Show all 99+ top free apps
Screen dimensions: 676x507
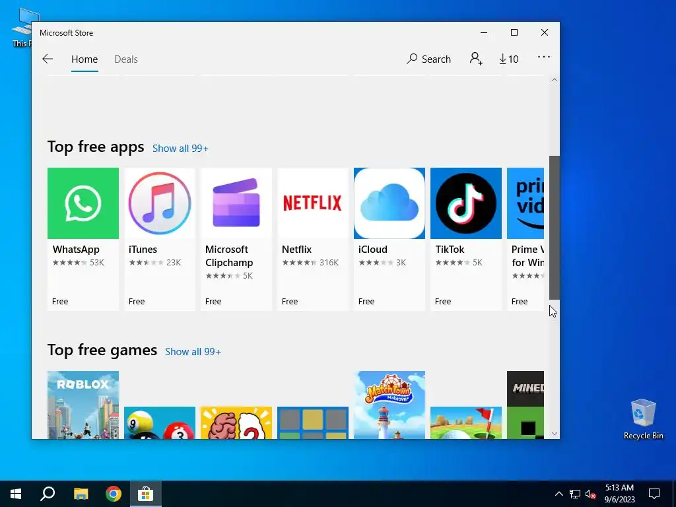click(180, 149)
